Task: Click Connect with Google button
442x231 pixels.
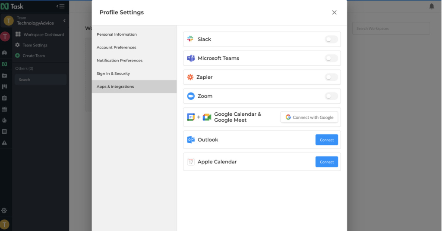Action: (x=309, y=117)
